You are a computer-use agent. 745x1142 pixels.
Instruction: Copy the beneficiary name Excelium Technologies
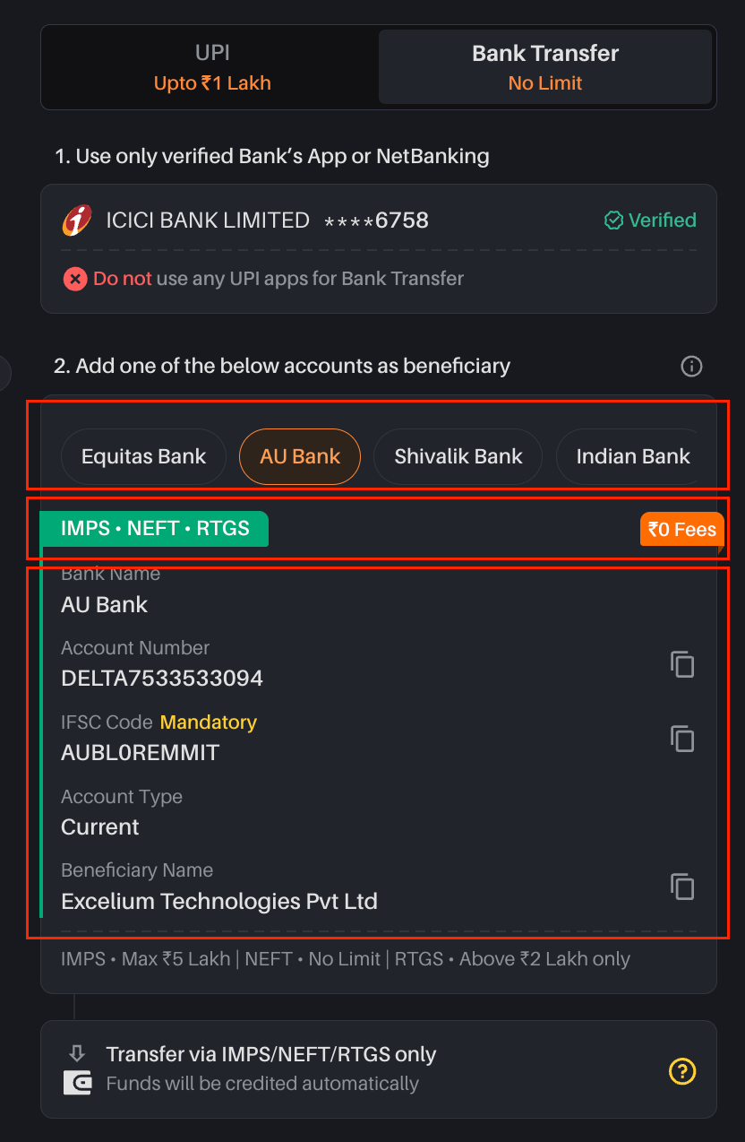point(682,887)
